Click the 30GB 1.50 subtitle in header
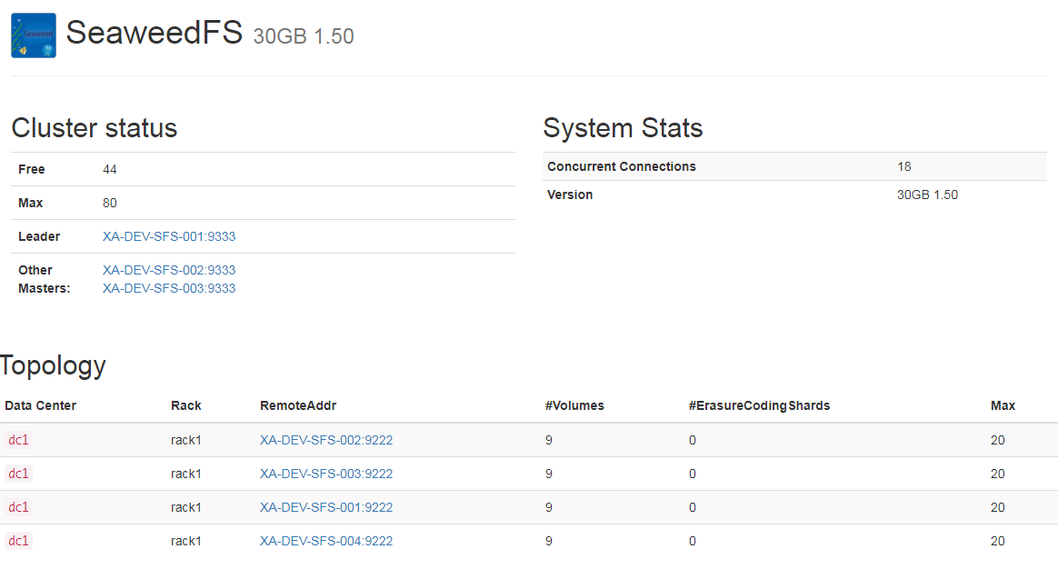The width and height of the screenshot is (1058, 569). click(x=303, y=36)
